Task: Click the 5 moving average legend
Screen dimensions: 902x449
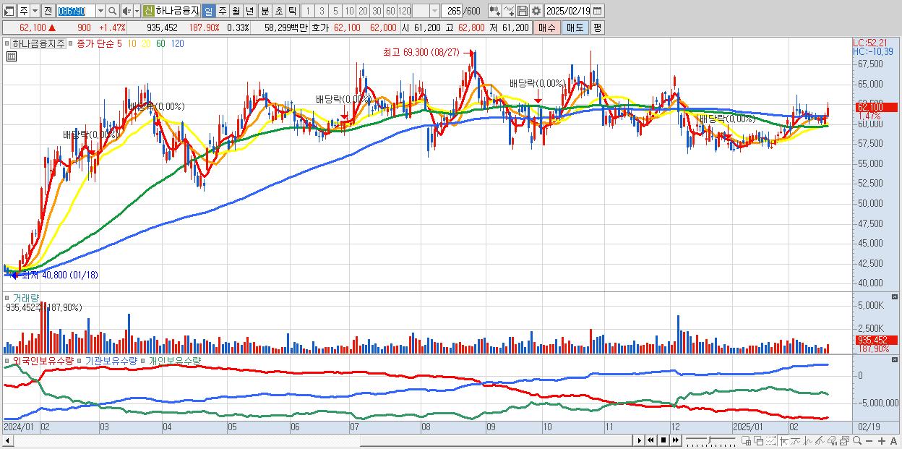Action: pyautogui.click(x=119, y=43)
